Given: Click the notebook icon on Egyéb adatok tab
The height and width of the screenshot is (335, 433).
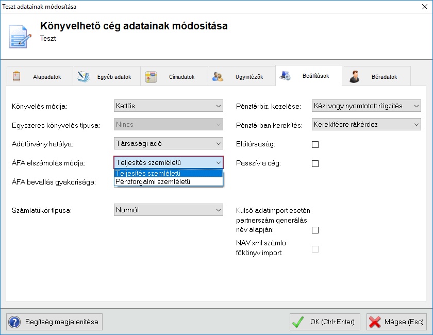Looking at the screenshot, I should (84, 77).
